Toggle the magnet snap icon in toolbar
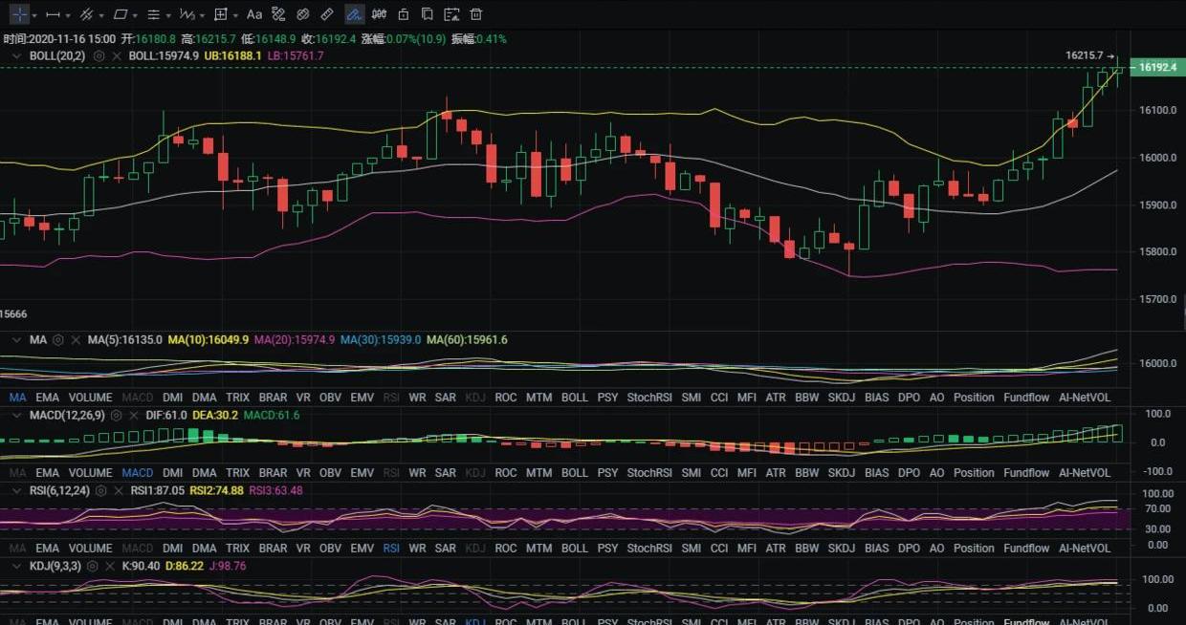 click(x=278, y=14)
